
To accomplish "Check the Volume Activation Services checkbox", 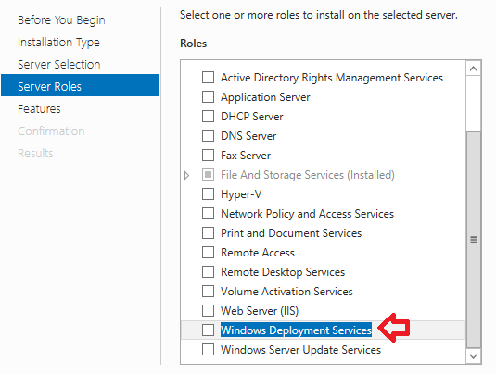I will (208, 292).
